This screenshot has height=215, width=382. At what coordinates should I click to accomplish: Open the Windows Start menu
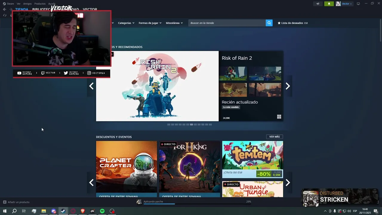5,211
